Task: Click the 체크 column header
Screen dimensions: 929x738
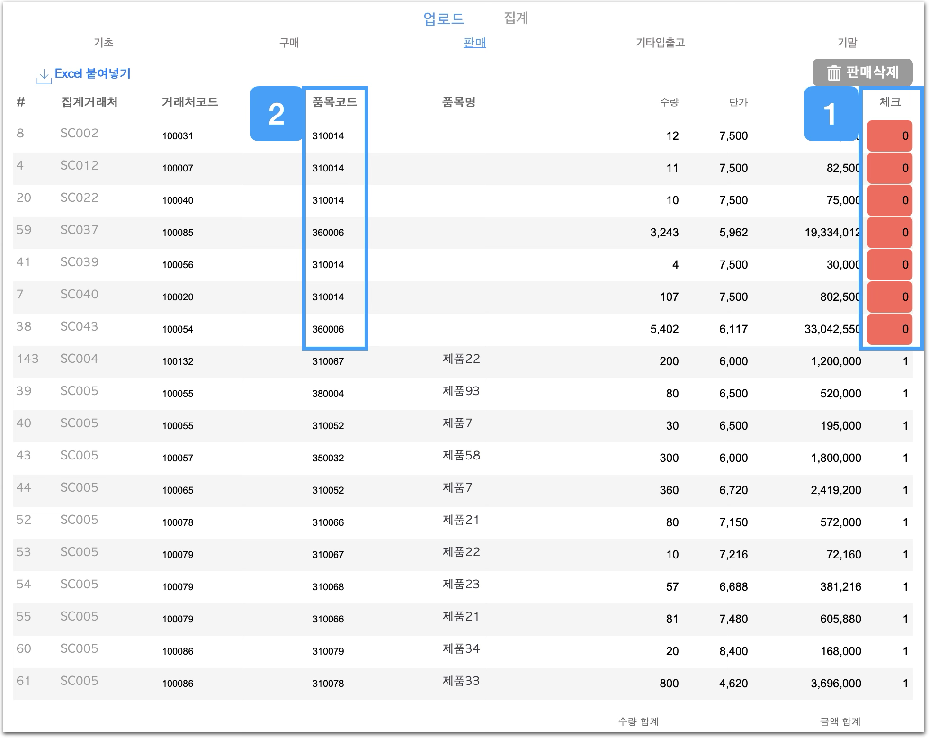Action: click(890, 102)
